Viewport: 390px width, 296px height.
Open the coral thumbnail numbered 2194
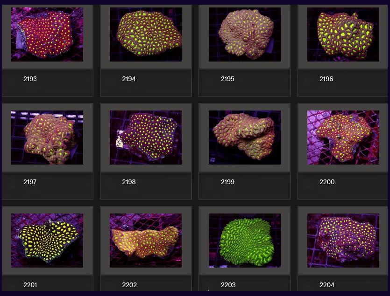pos(146,34)
